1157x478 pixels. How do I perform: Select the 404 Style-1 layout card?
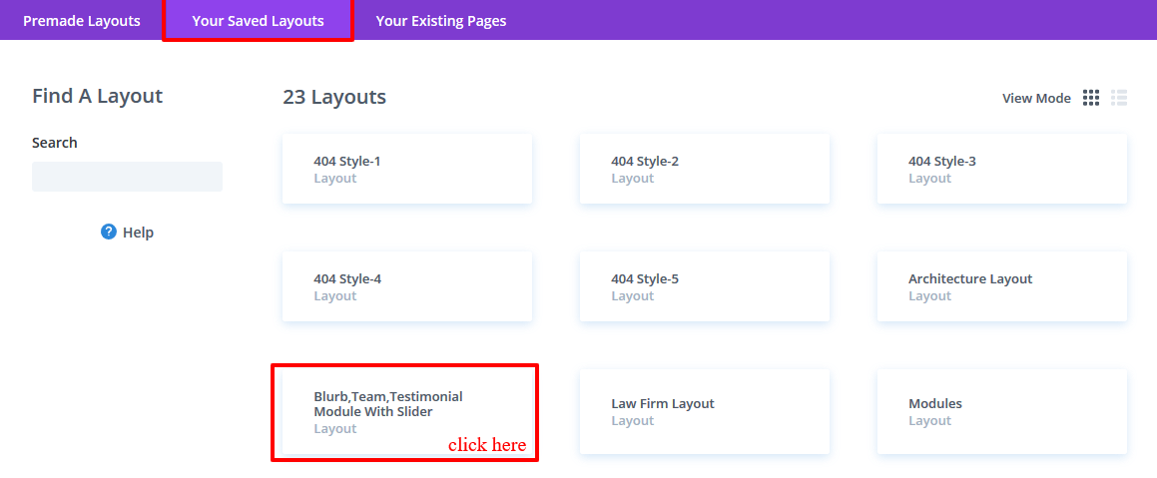tap(407, 169)
